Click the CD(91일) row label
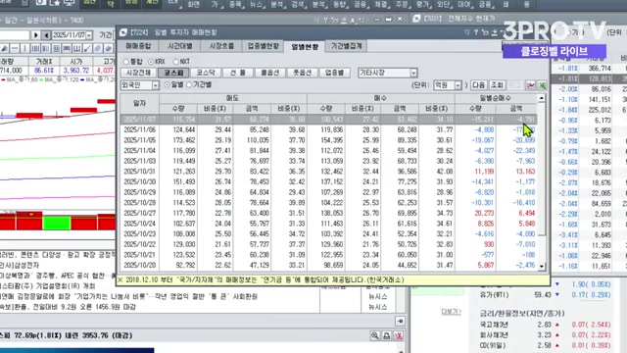This screenshot has width=627, height=353. [x=493, y=345]
